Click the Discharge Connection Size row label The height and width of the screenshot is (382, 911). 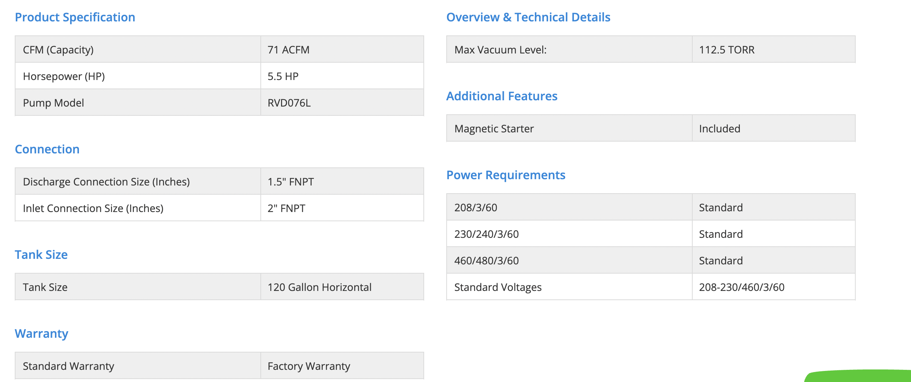pyautogui.click(x=106, y=182)
